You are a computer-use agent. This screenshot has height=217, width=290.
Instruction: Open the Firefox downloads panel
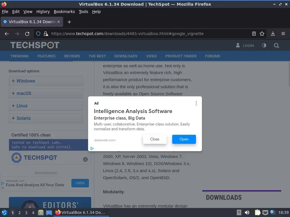273,34
